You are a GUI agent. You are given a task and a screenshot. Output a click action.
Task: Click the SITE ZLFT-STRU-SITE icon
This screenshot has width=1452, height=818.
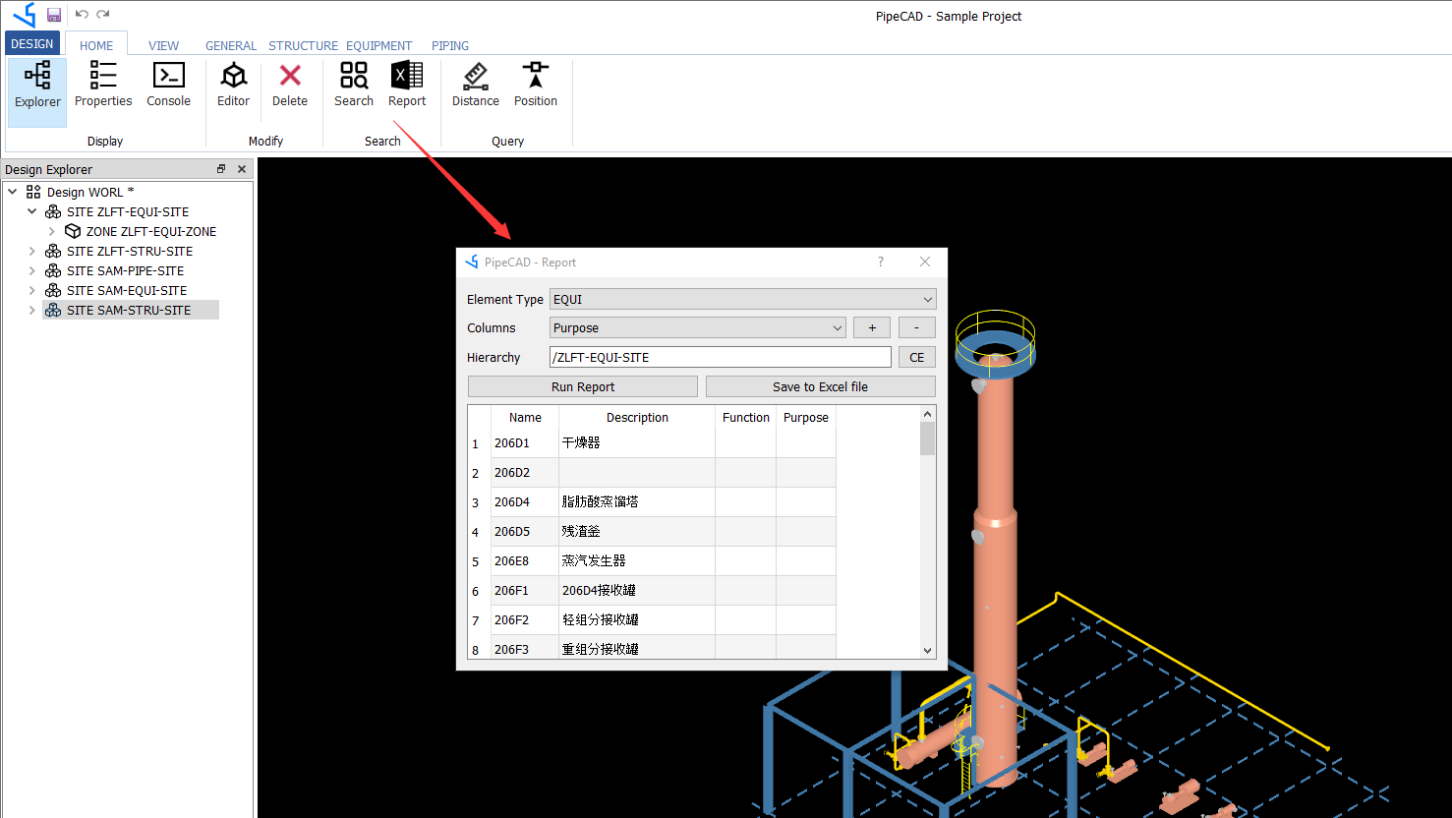[53, 251]
